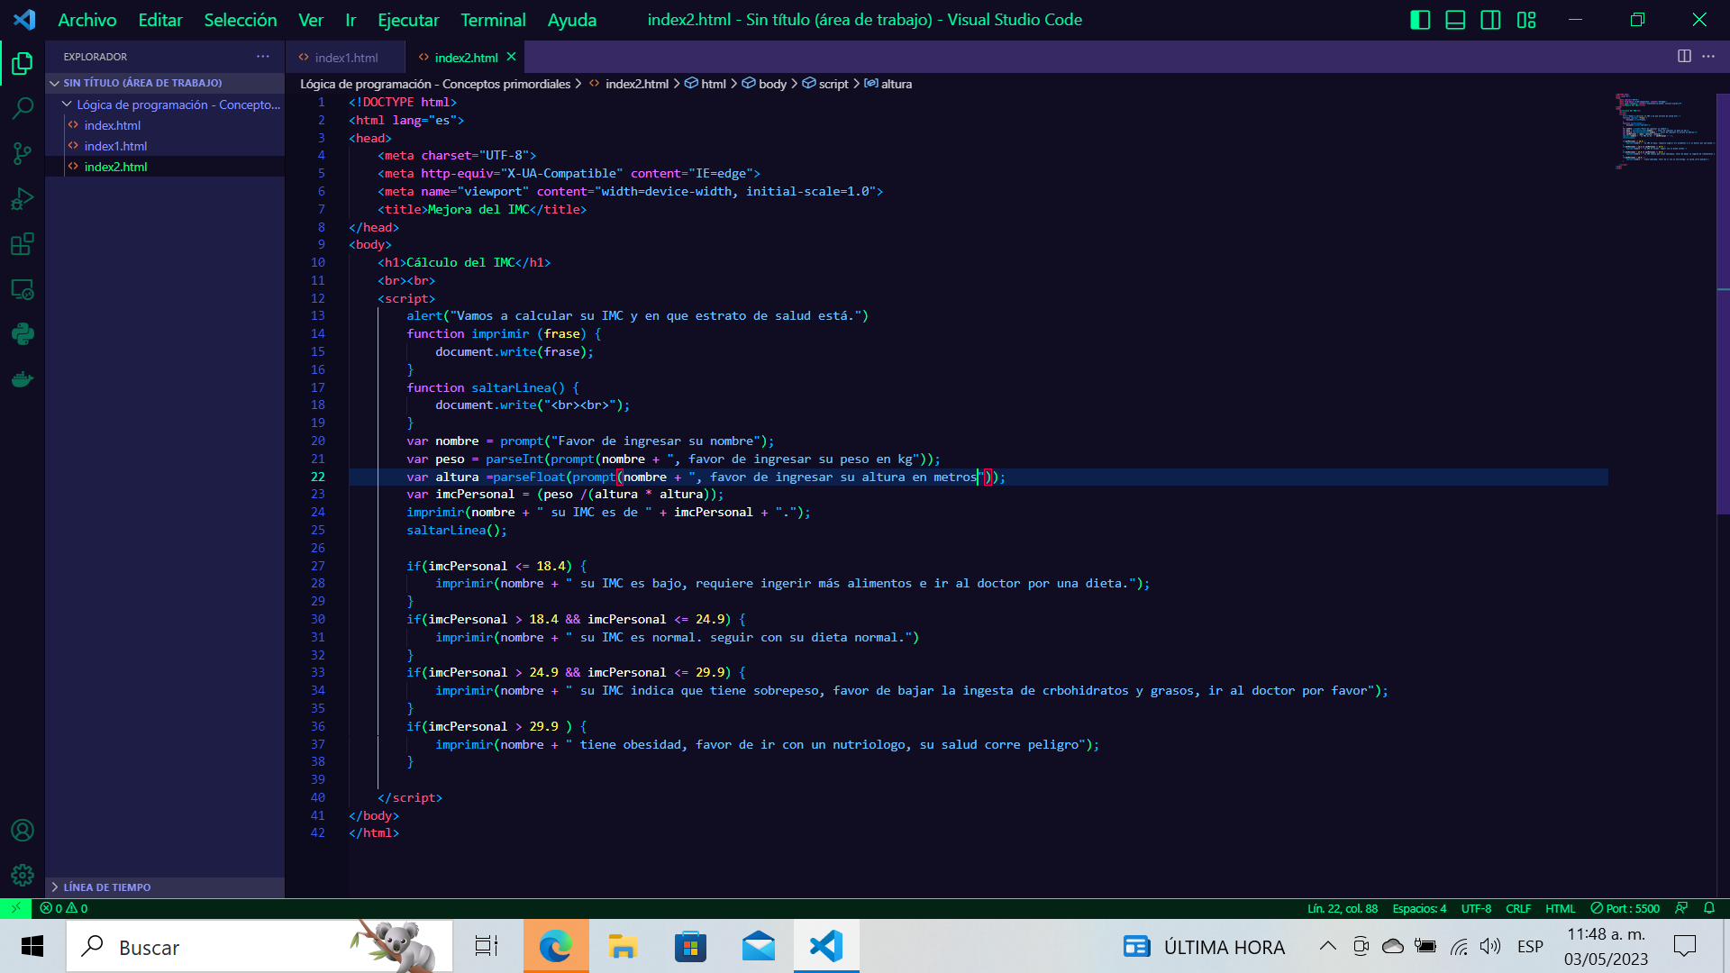Show errors and warnings count
Screen dimensions: 1730x973
(64, 908)
